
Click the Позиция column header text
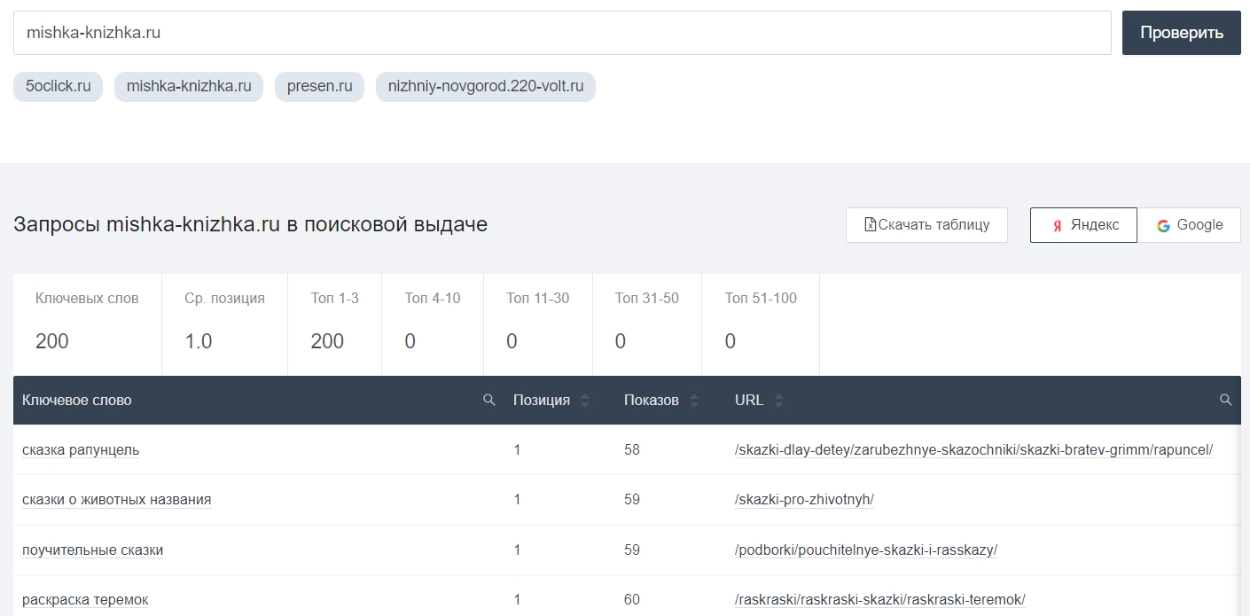(x=542, y=401)
